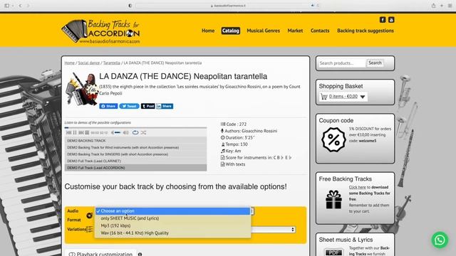Stop the demo playback
The height and width of the screenshot is (256, 456).
(87, 133)
